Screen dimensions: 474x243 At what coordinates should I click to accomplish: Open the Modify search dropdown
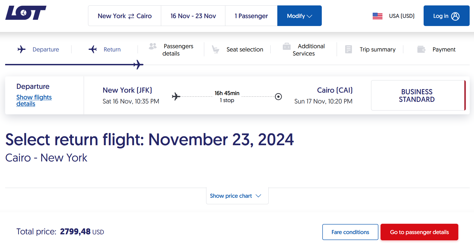300,16
